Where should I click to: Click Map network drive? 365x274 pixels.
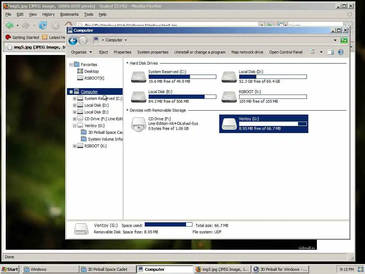point(247,52)
